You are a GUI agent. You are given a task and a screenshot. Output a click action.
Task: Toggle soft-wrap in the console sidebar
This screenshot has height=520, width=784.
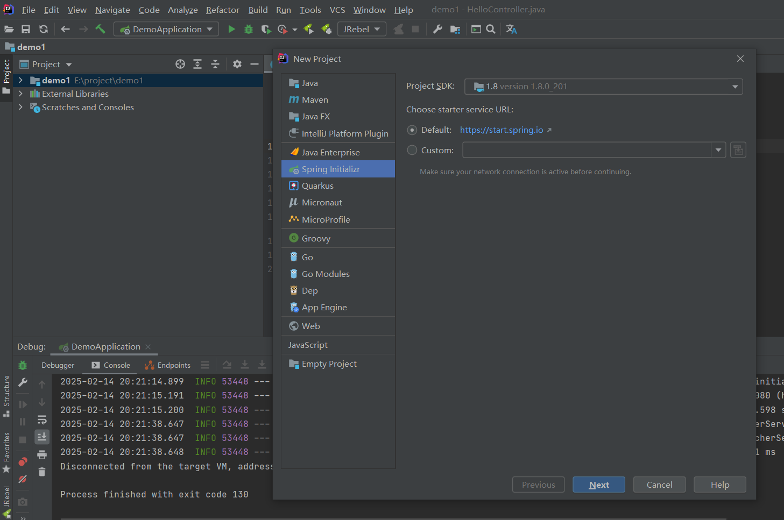pyautogui.click(x=42, y=420)
